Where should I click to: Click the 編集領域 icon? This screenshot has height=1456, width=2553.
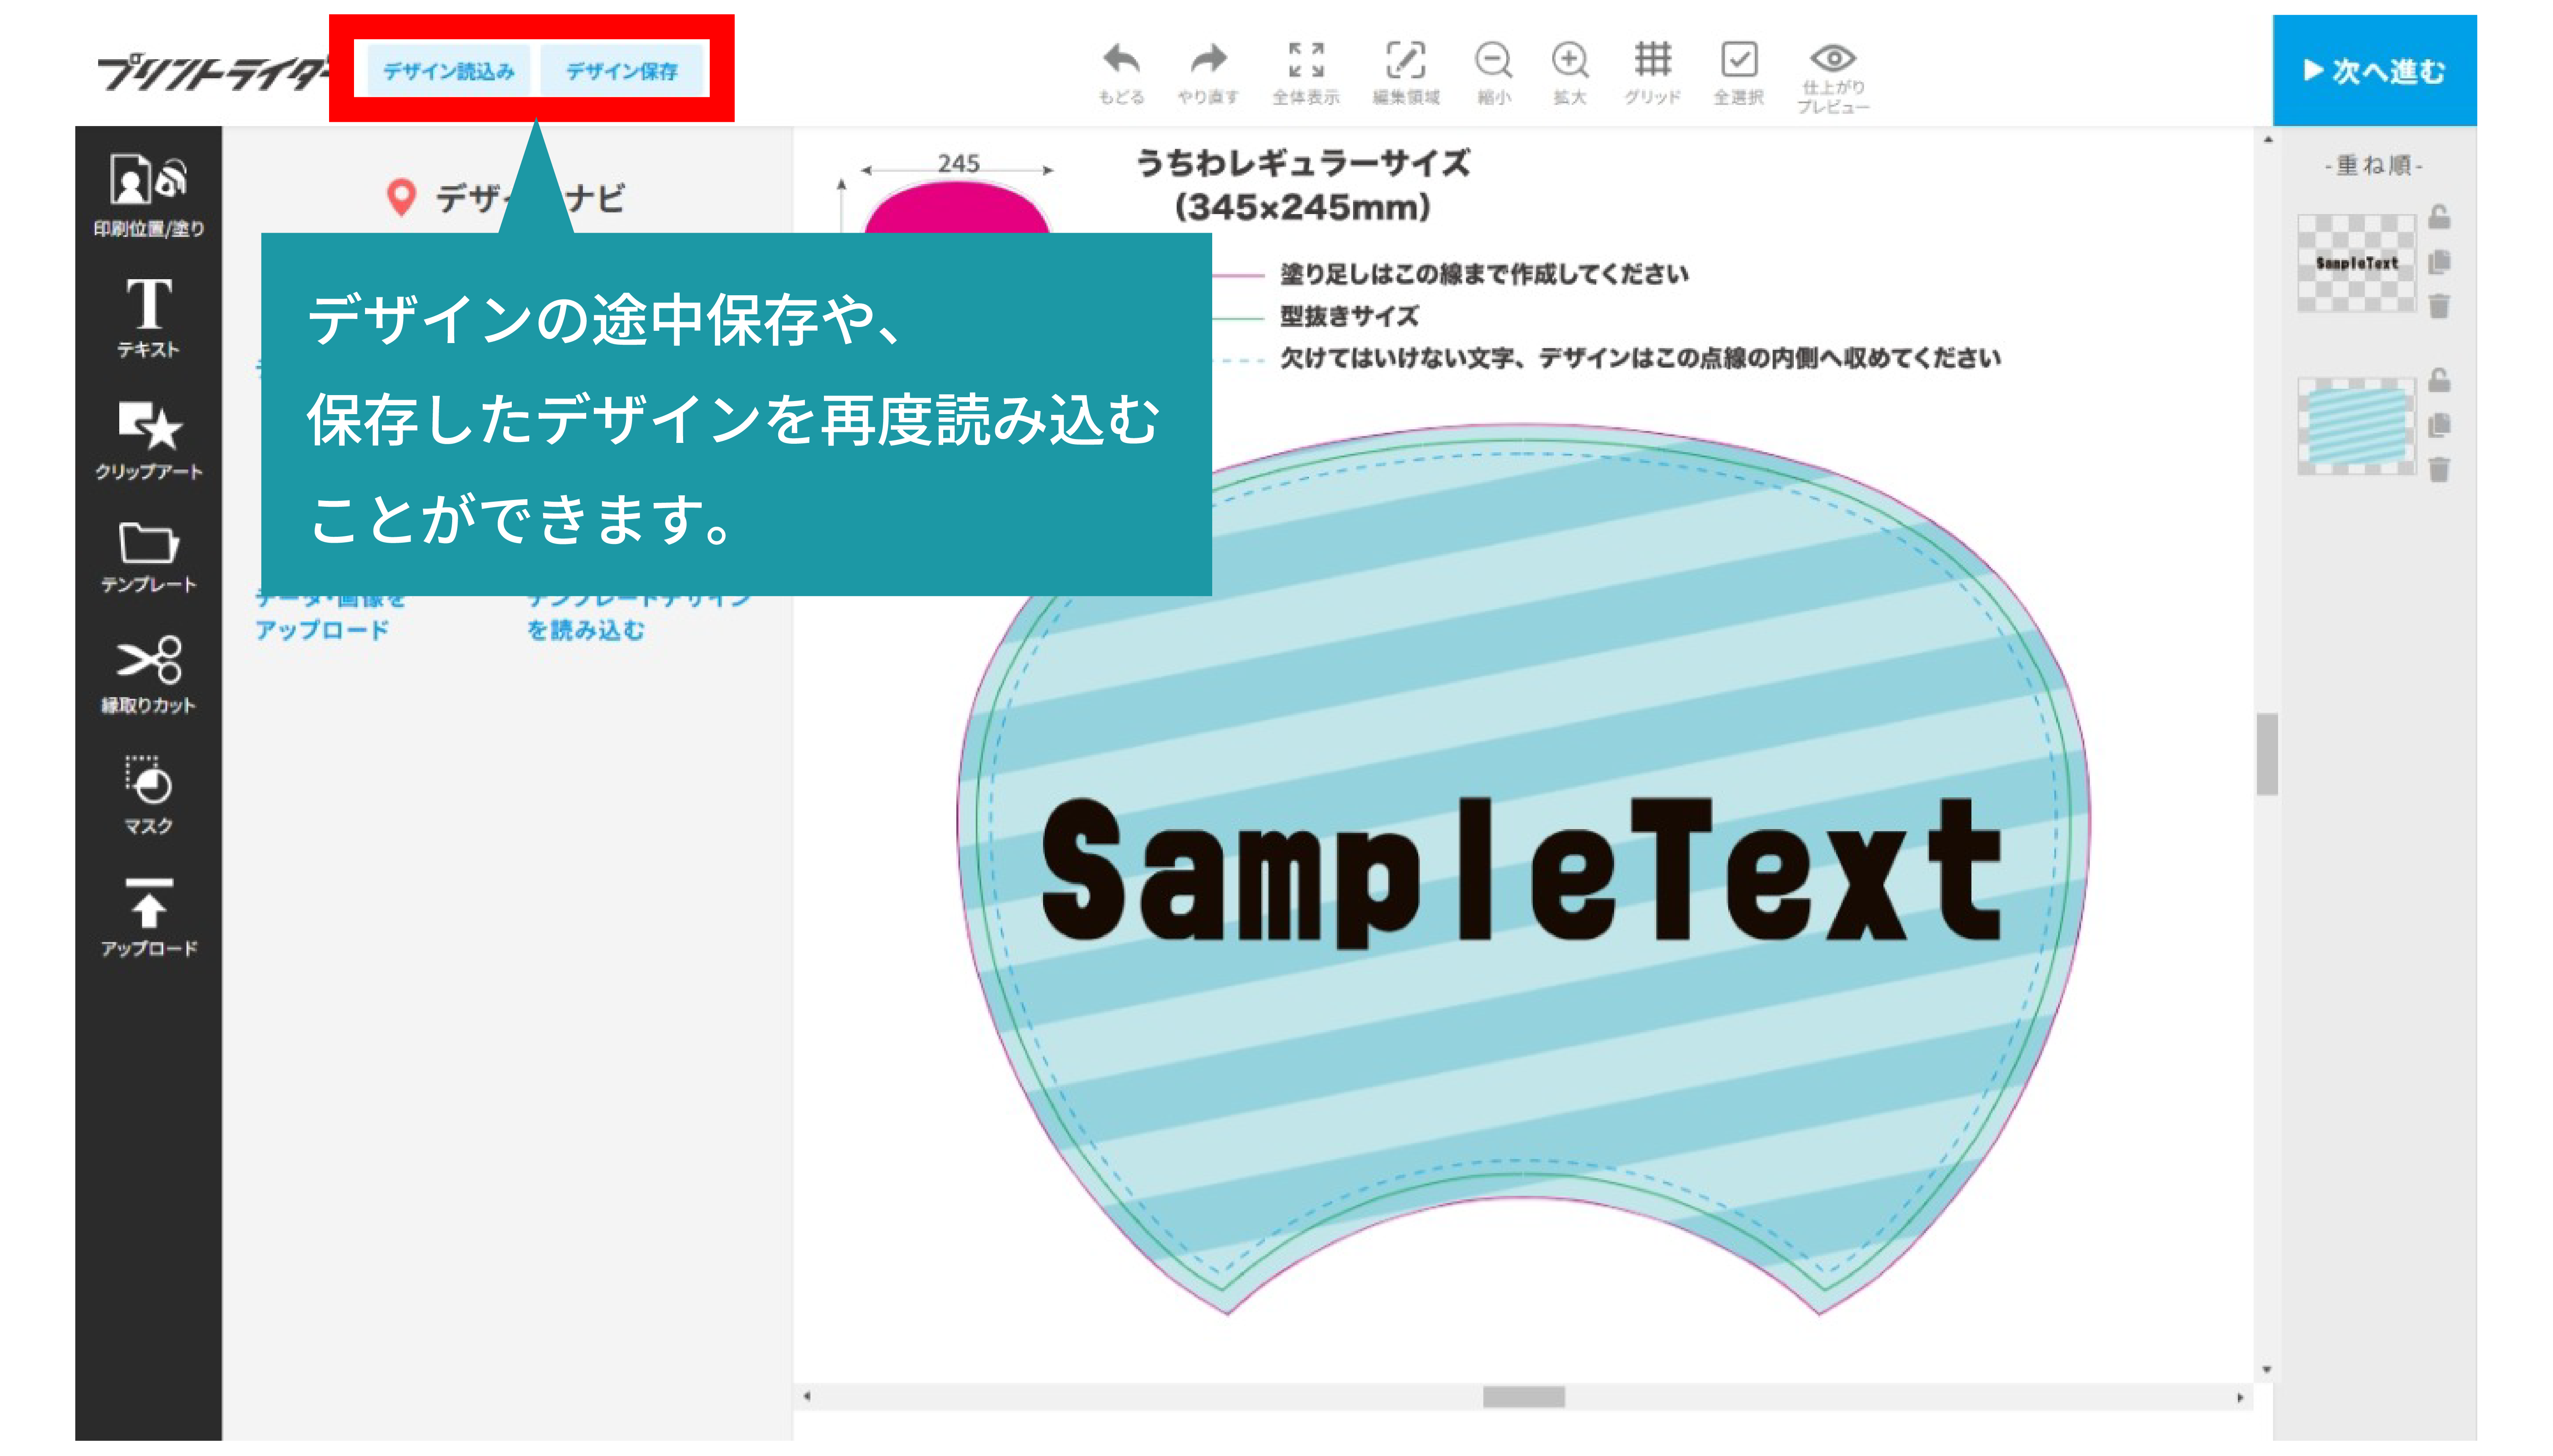[x=1406, y=73]
